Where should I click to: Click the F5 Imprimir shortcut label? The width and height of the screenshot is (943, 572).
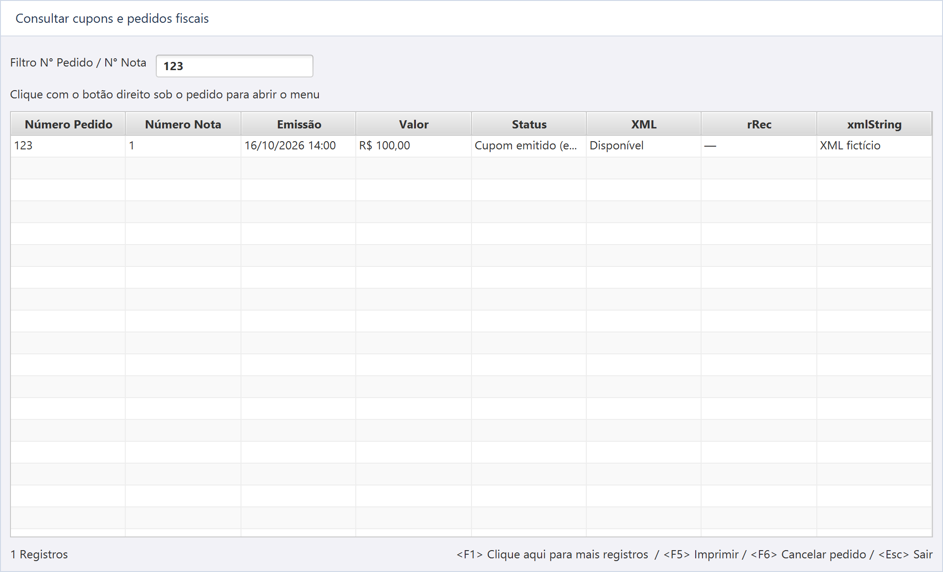[701, 554]
